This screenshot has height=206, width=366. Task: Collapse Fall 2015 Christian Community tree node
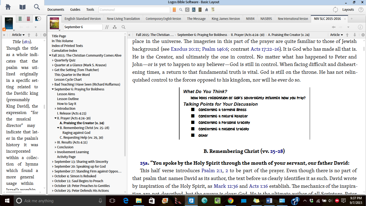50,56
